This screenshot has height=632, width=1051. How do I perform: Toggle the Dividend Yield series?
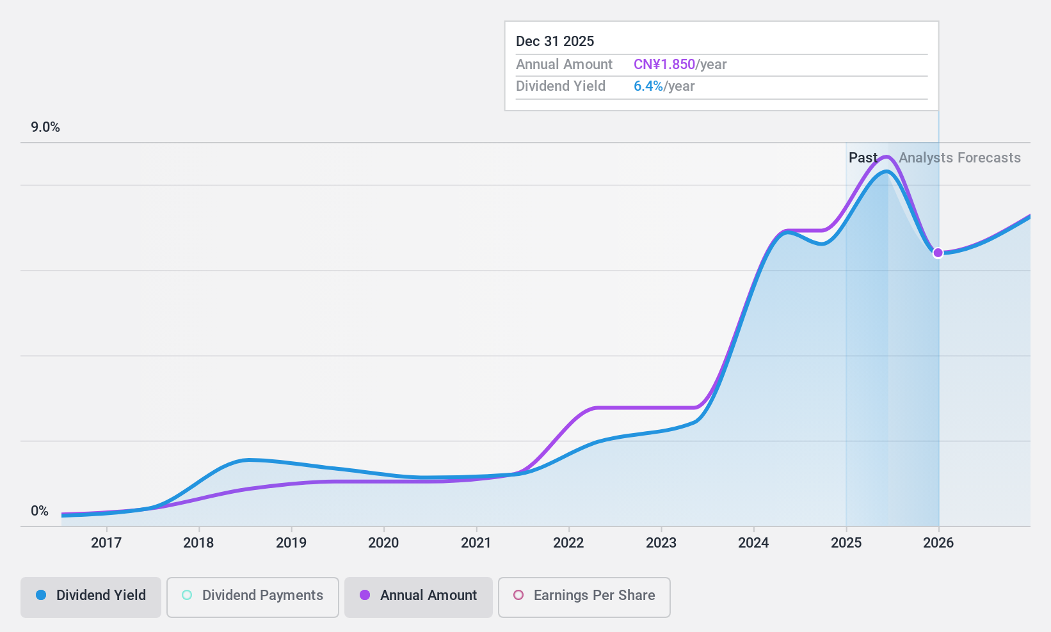point(91,597)
